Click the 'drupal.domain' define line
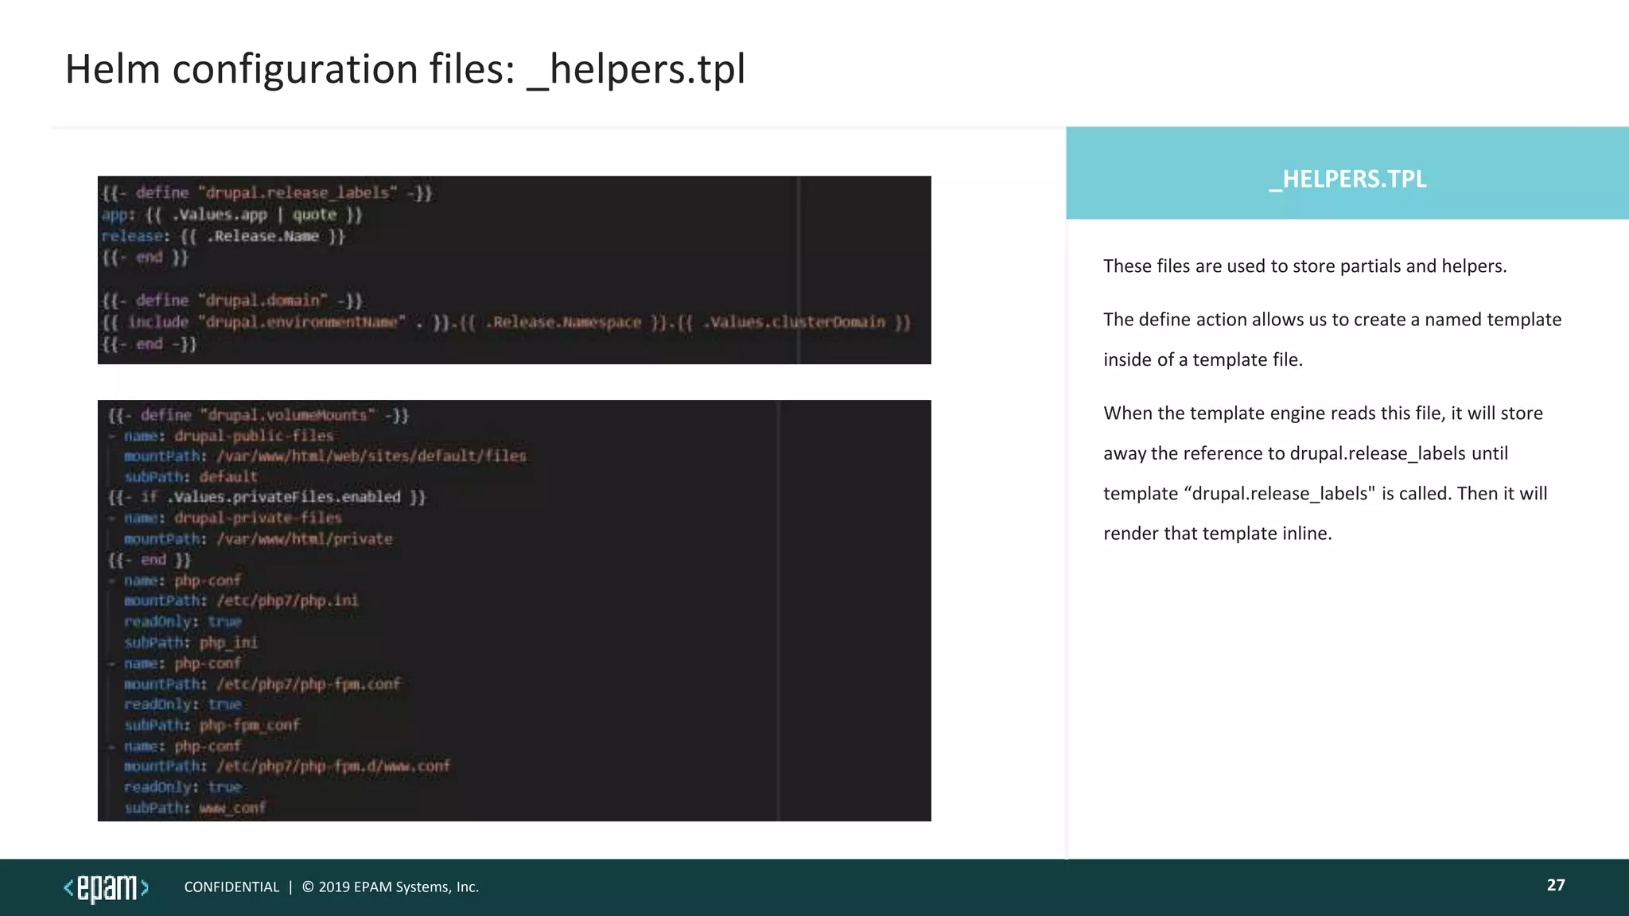Image resolution: width=1629 pixels, height=916 pixels. [232, 301]
